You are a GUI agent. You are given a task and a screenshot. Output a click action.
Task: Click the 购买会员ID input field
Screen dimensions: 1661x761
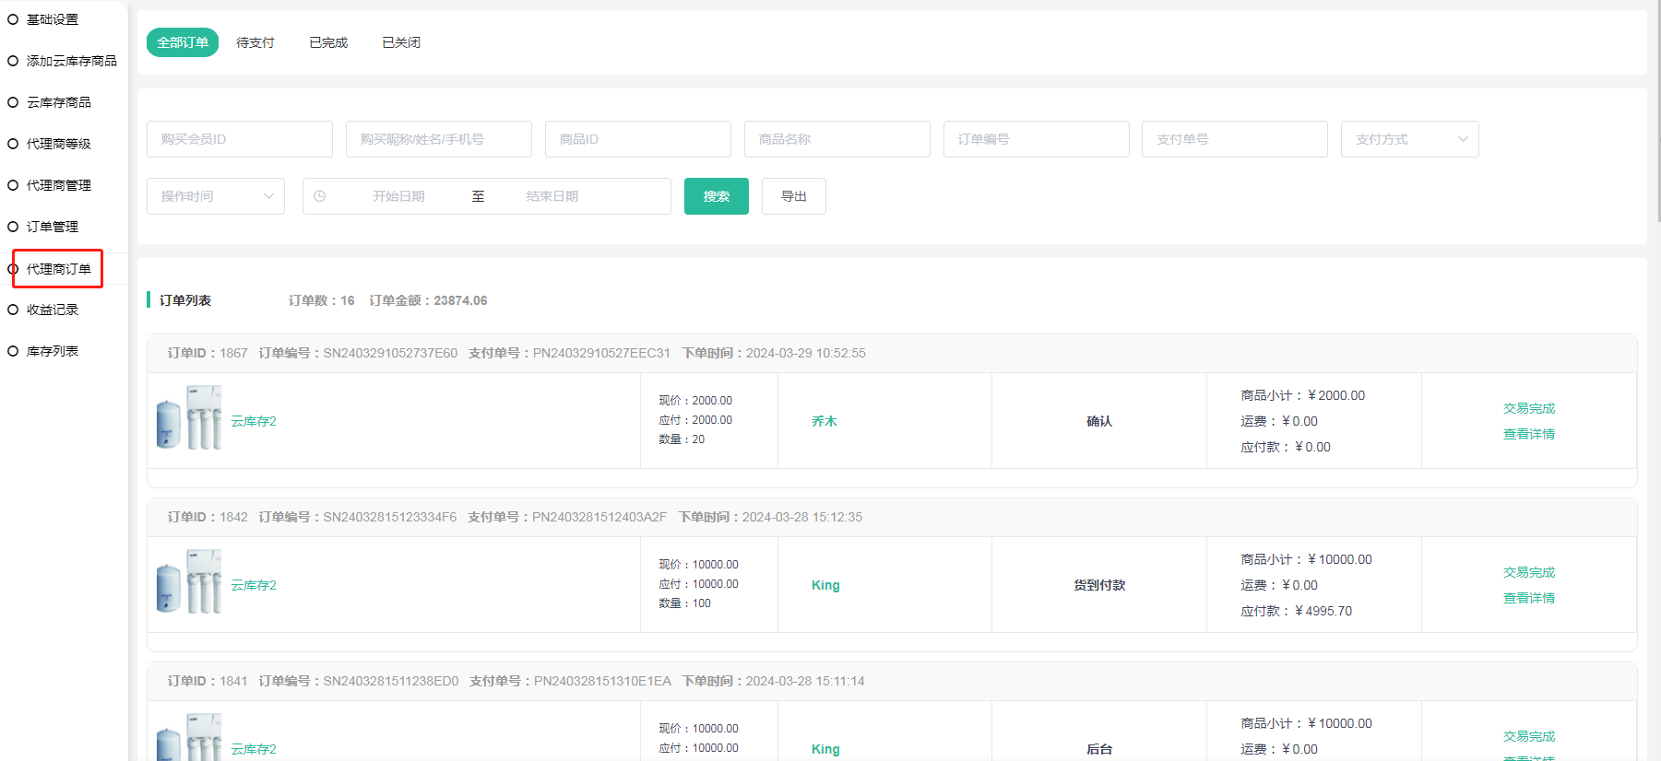point(240,139)
